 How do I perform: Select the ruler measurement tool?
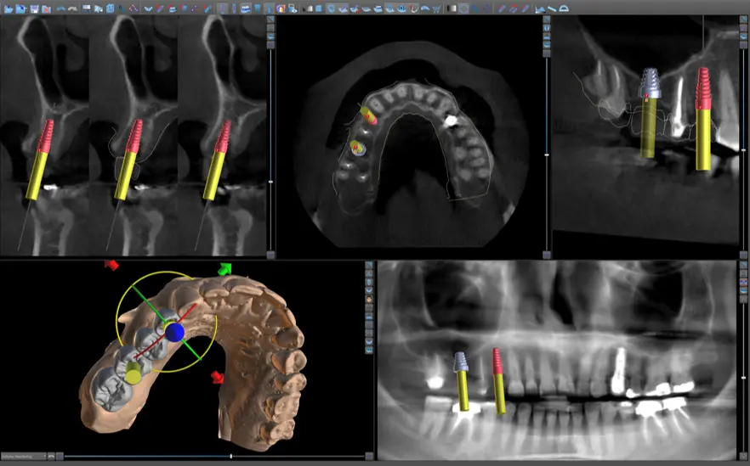point(552,8)
